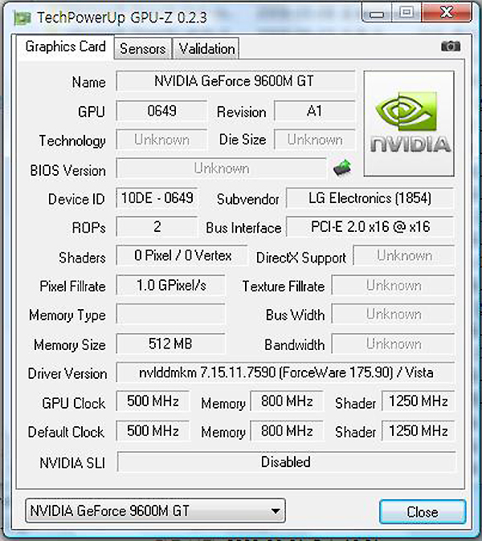This screenshot has width=482, height=541.
Task: Click the GPU Clock row Memory 800 MHz field
Action: (x=287, y=401)
